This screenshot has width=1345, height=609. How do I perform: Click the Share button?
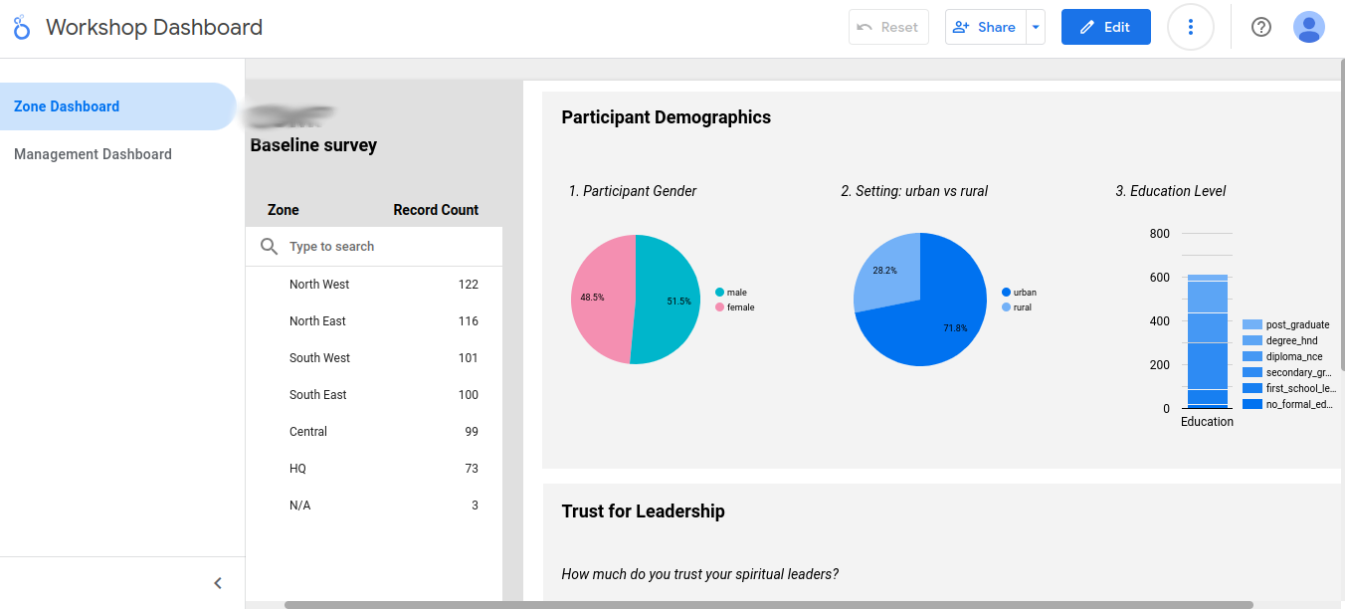984,28
